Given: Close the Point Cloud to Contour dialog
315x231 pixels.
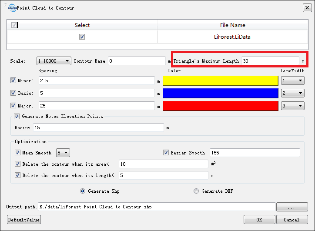Looking at the screenshot, I should click(x=307, y=8).
